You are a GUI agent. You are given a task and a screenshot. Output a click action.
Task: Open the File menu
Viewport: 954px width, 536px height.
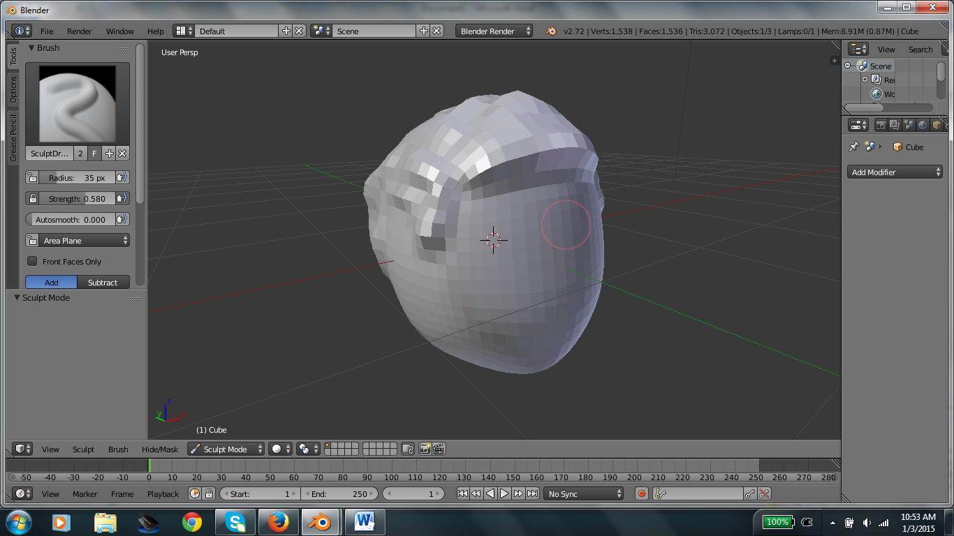[x=47, y=31]
